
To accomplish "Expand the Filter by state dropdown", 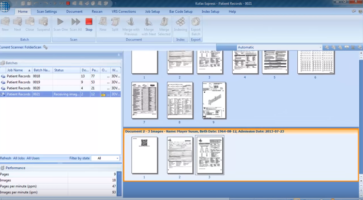I will [117, 158].
